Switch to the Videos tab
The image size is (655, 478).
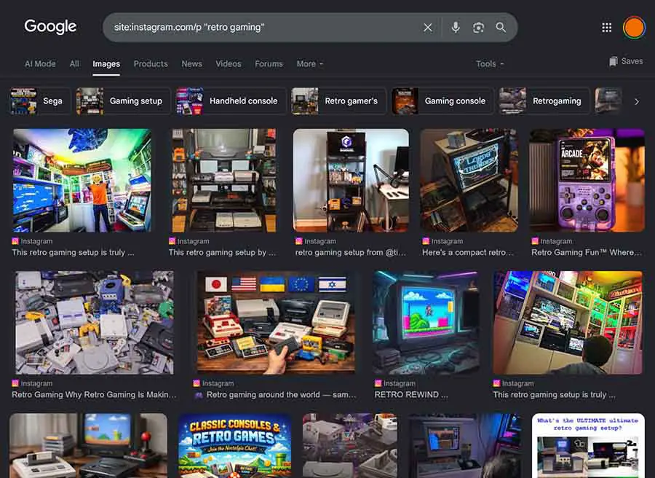click(229, 64)
